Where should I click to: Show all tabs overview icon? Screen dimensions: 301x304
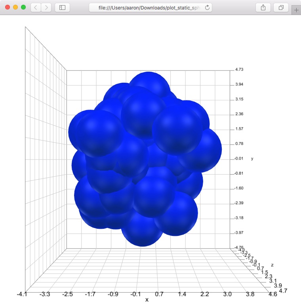(x=281, y=8)
